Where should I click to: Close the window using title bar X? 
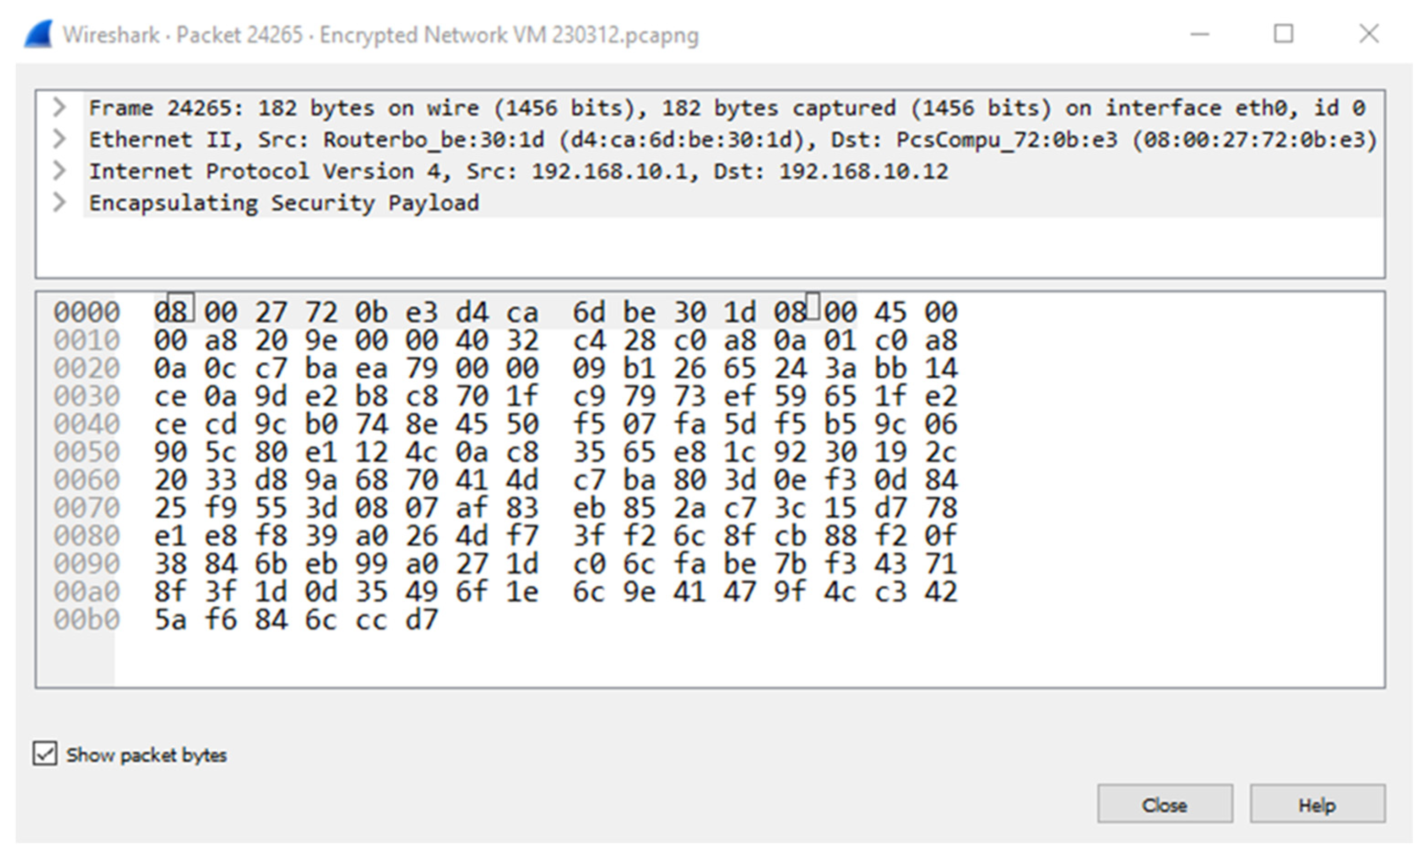(x=1369, y=34)
